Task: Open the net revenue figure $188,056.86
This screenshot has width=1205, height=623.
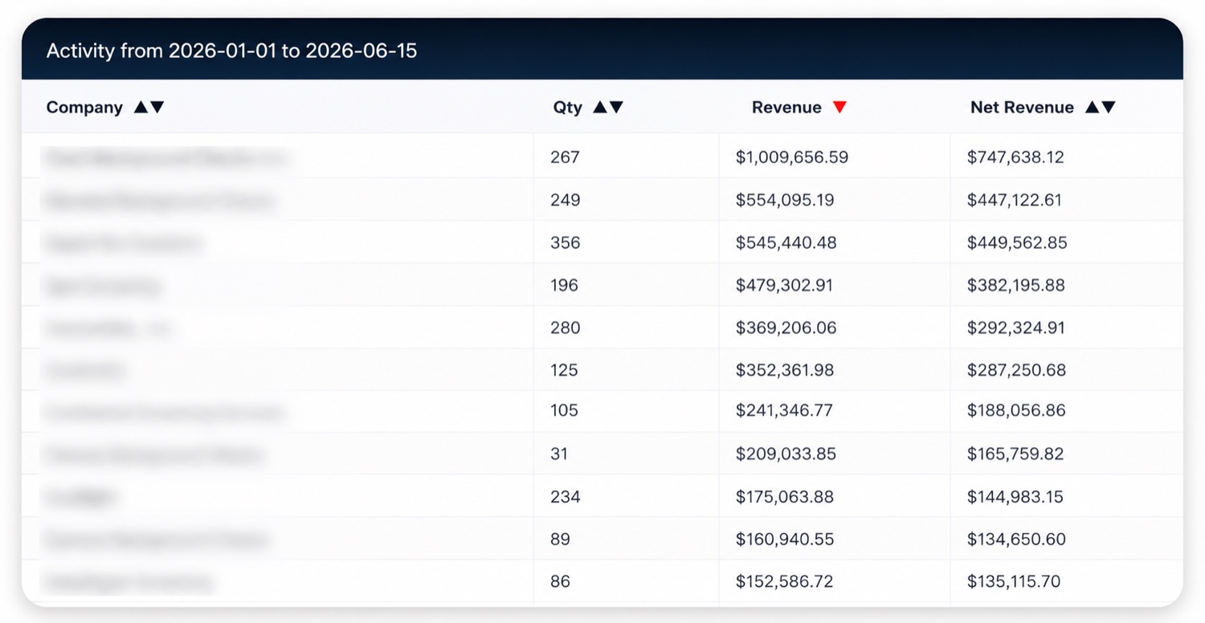Action: click(1016, 410)
